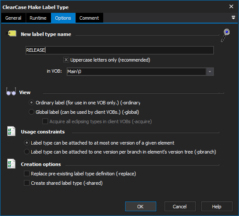Open Help for this dialog
Screen dimensions: 239x216
click(x=217, y=207)
